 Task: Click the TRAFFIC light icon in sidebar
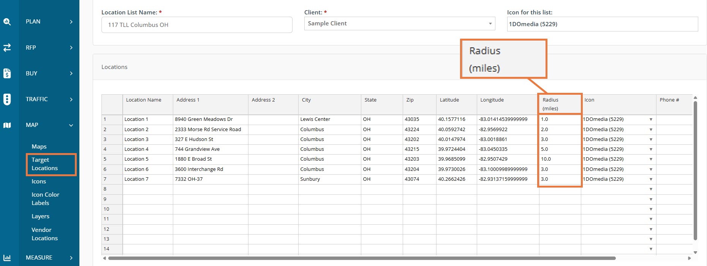click(7, 99)
